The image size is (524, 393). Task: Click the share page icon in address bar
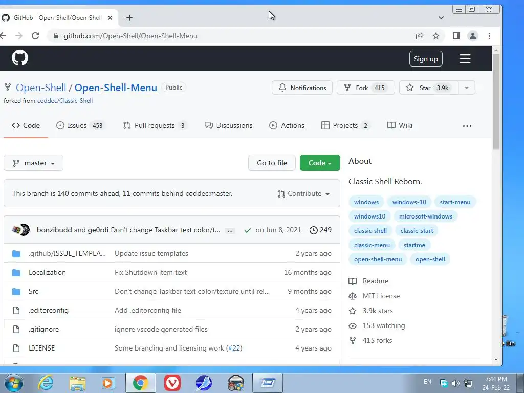[x=420, y=36]
